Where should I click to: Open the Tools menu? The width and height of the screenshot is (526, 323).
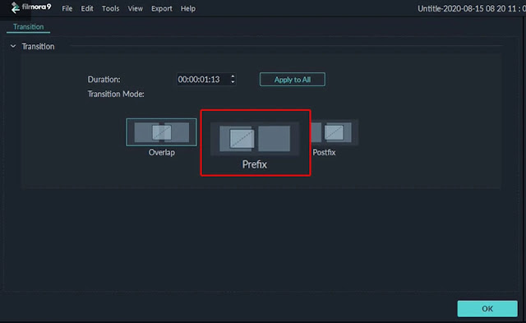click(x=110, y=9)
